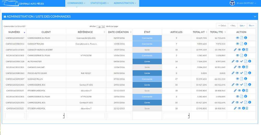Click total TTC 12 755,64 €
The width and height of the screenshot is (261, 135).
(220, 38)
